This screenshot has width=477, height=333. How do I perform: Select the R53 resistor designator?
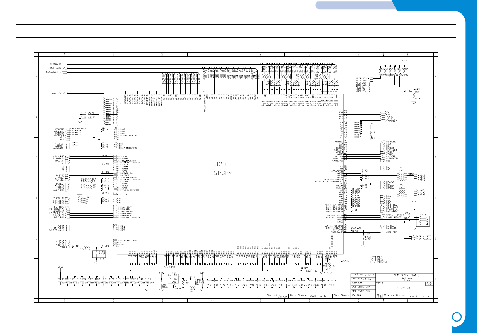tap(373, 132)
